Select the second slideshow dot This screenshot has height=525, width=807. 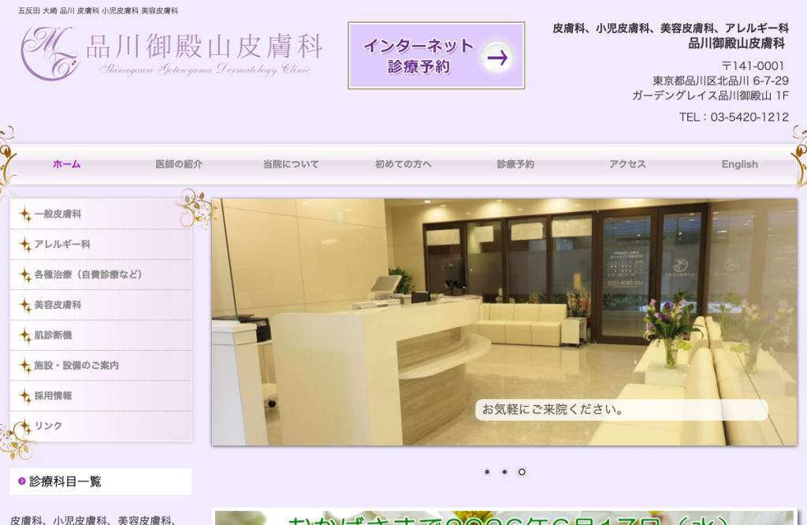(x=504, y=472)
